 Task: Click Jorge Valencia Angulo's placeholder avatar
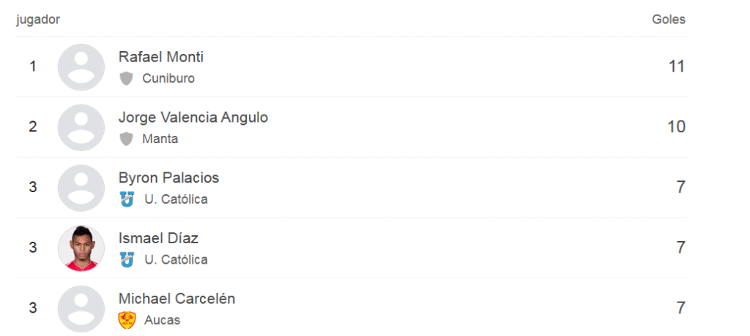coord(81,127)
